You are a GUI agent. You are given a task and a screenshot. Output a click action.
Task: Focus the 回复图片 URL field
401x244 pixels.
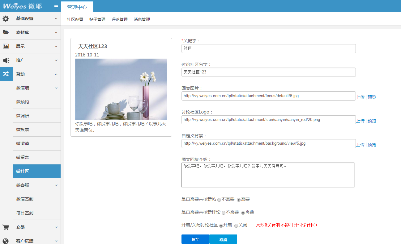(x=268, y=96)
